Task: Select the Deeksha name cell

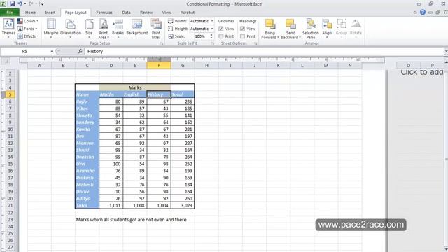Action: point(87,157)
